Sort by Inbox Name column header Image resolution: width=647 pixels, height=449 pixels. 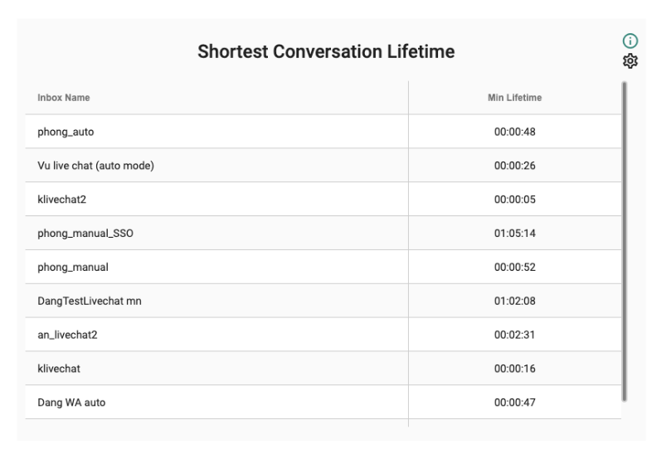coord(64,98)
